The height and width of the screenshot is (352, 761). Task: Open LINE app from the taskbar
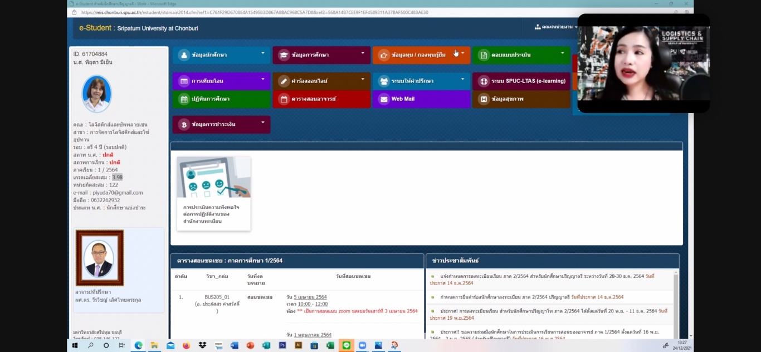coord(347,345)
